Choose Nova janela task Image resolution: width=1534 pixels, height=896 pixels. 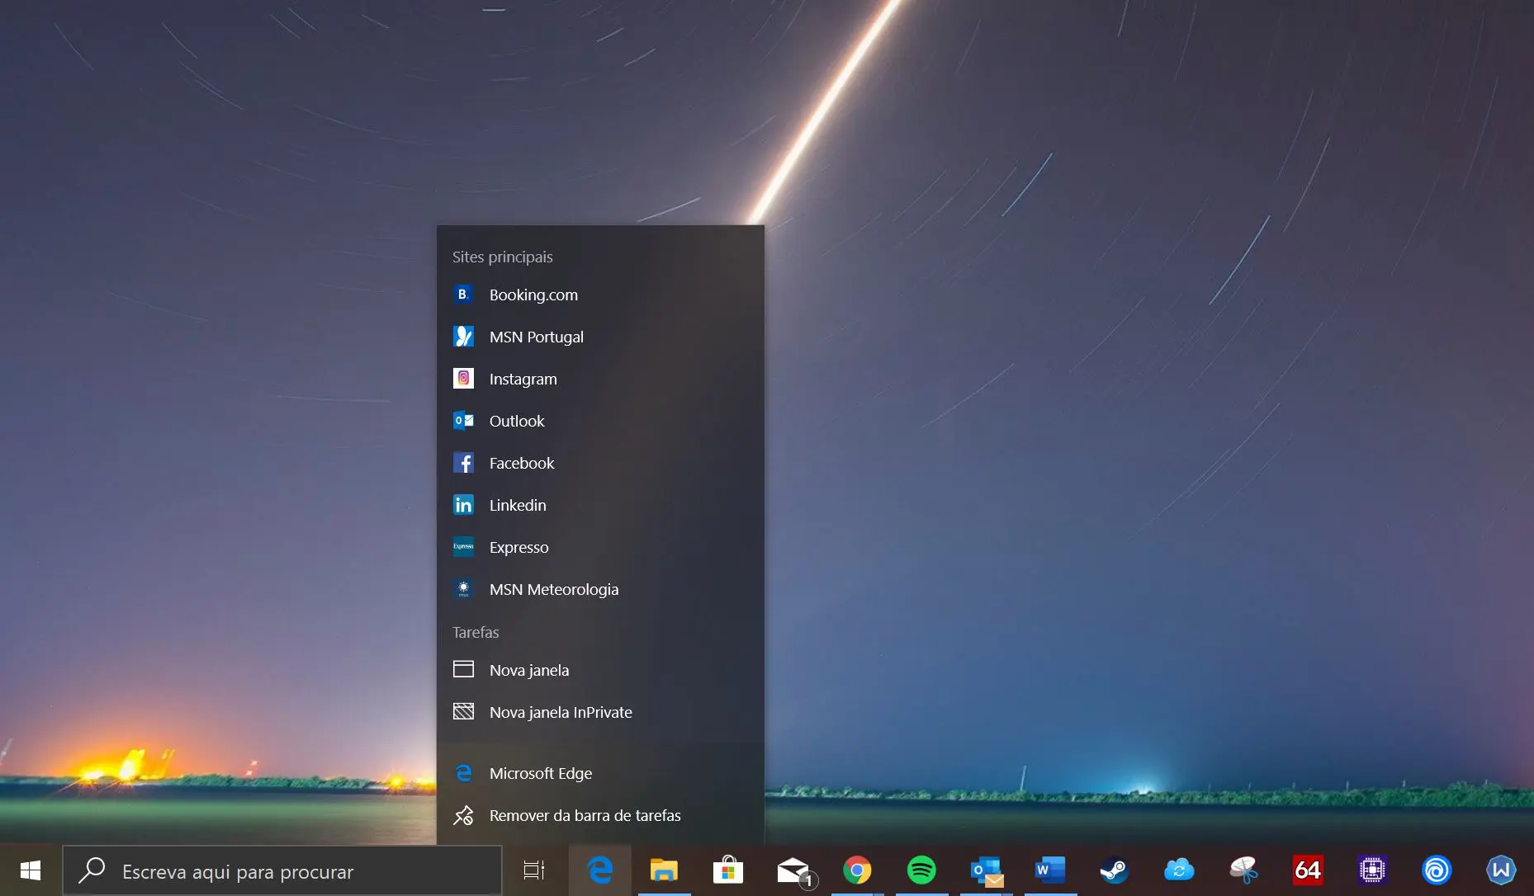point(600,670)
